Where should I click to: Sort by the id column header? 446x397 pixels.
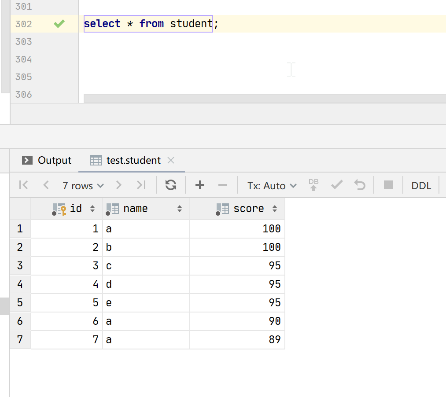pyautogui.click(x=76, y=209)
